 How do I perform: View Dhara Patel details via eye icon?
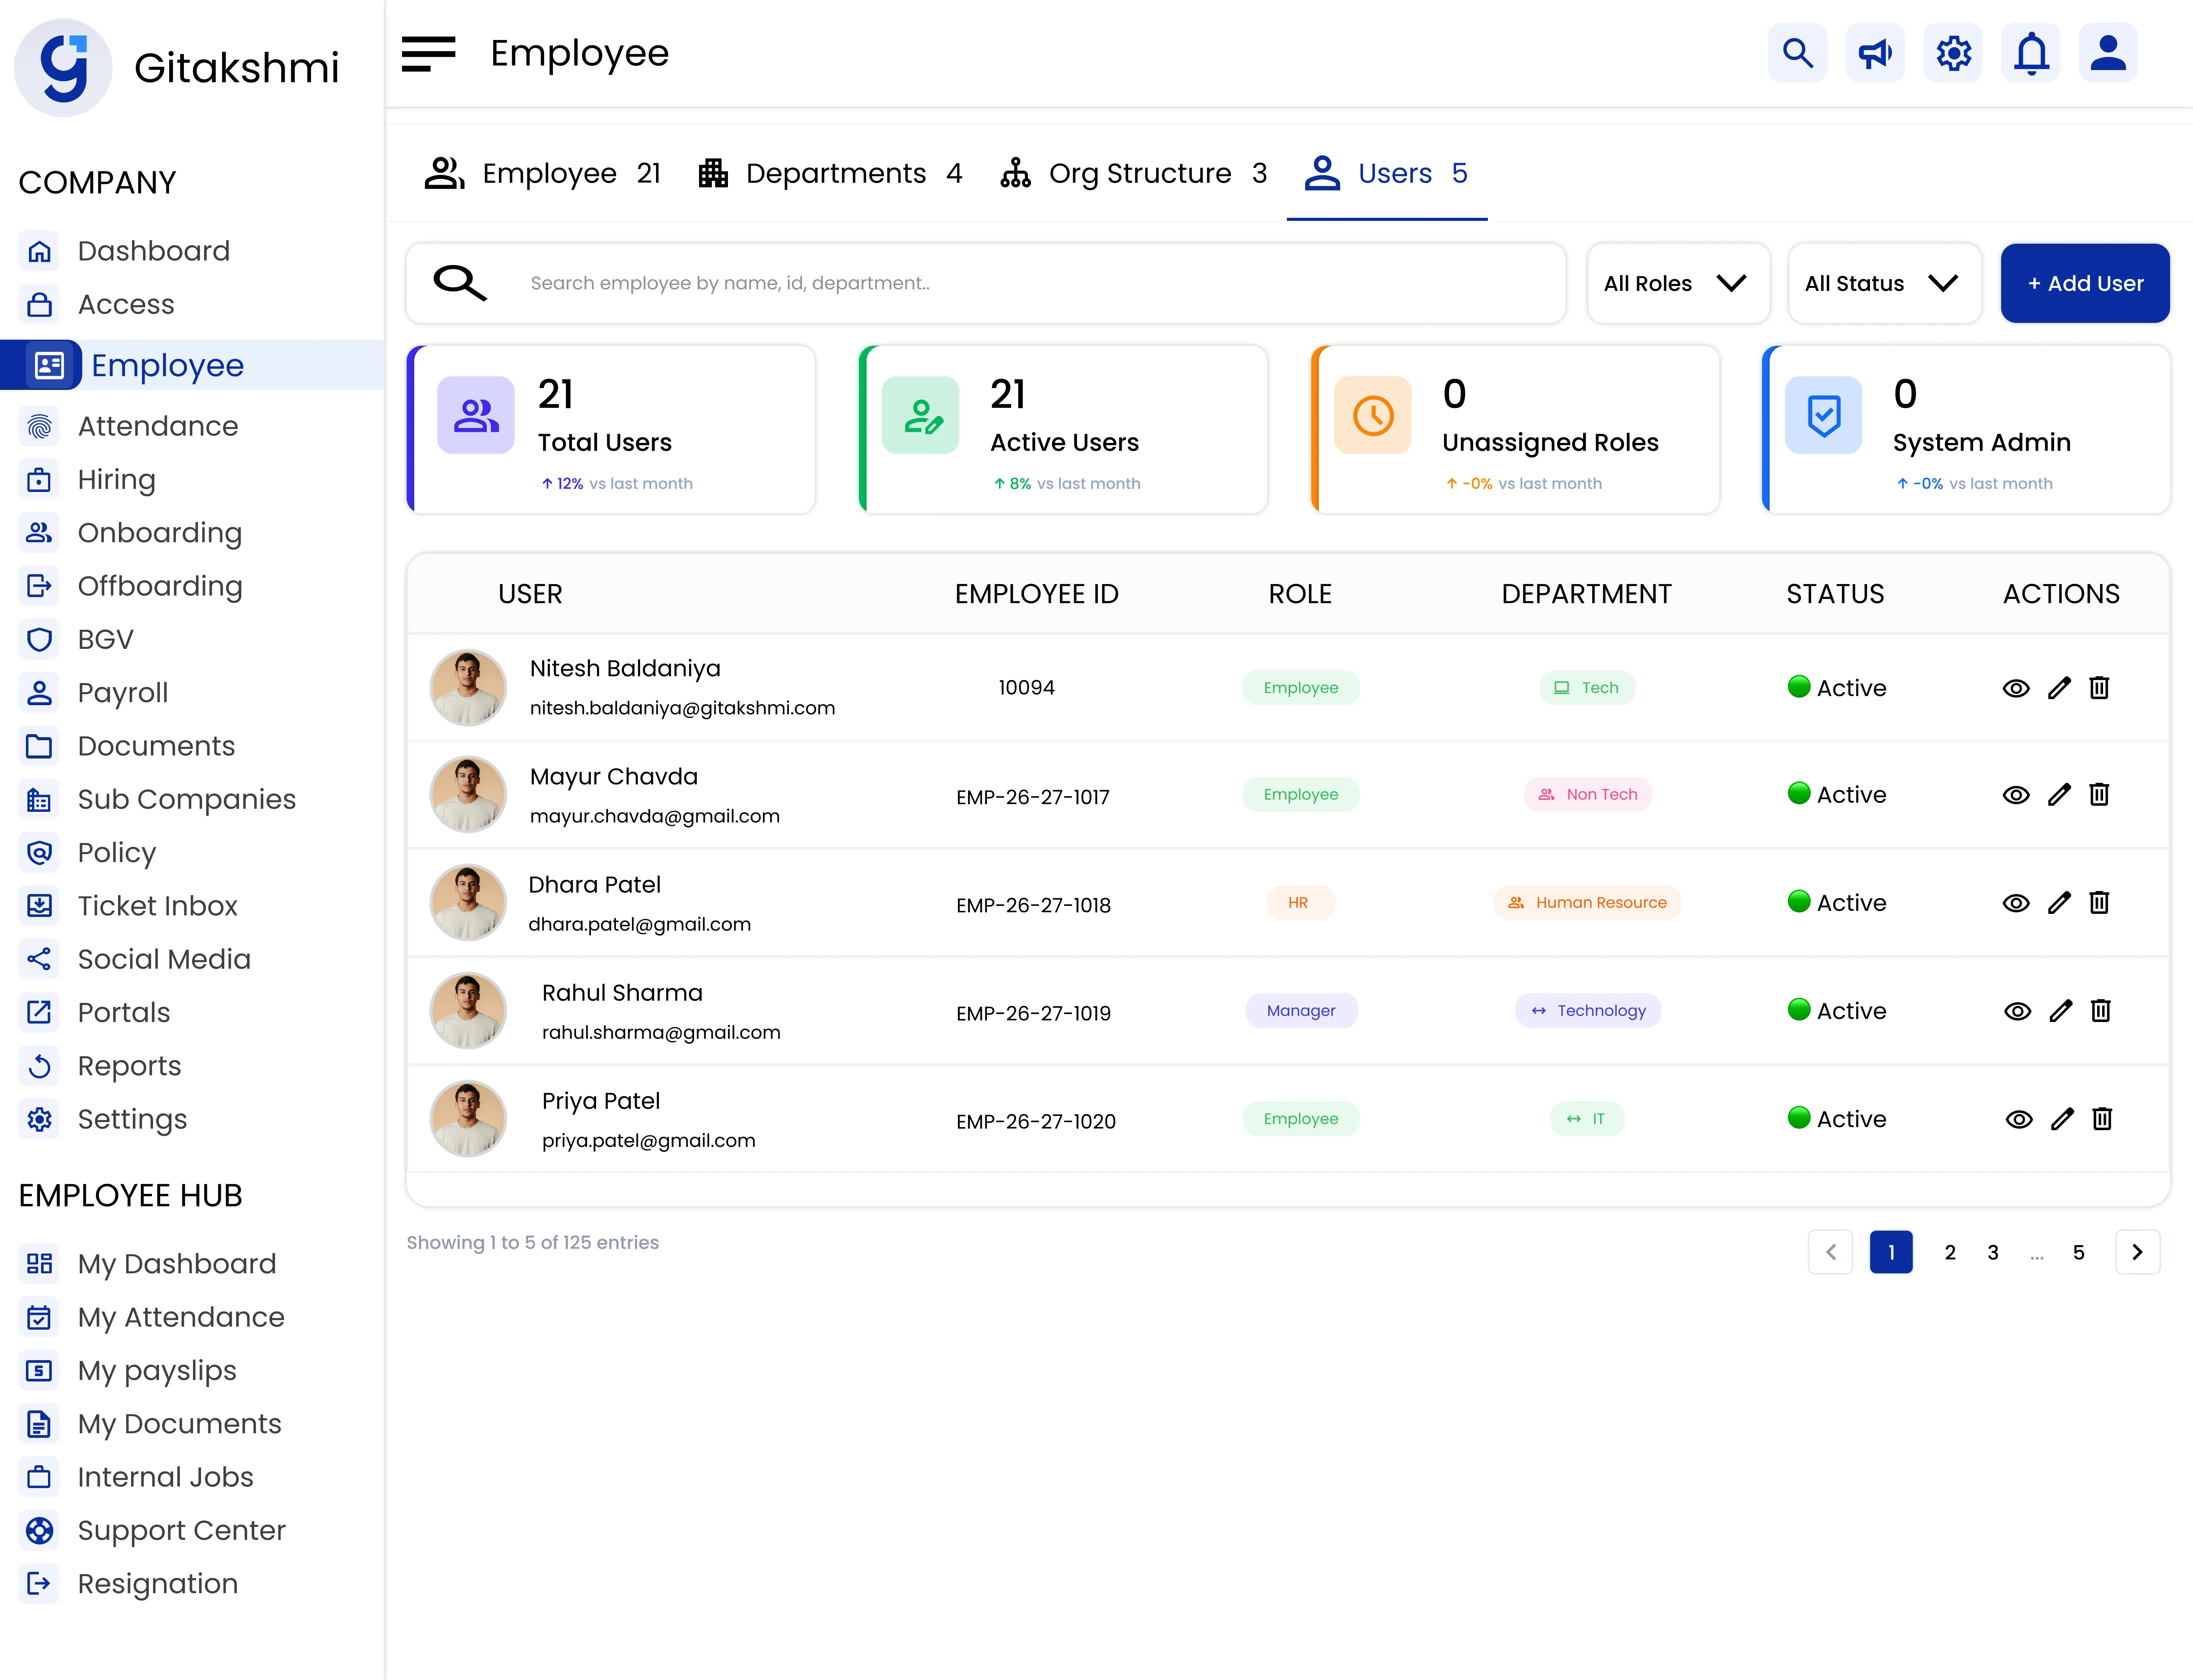tap(2016, 903)
